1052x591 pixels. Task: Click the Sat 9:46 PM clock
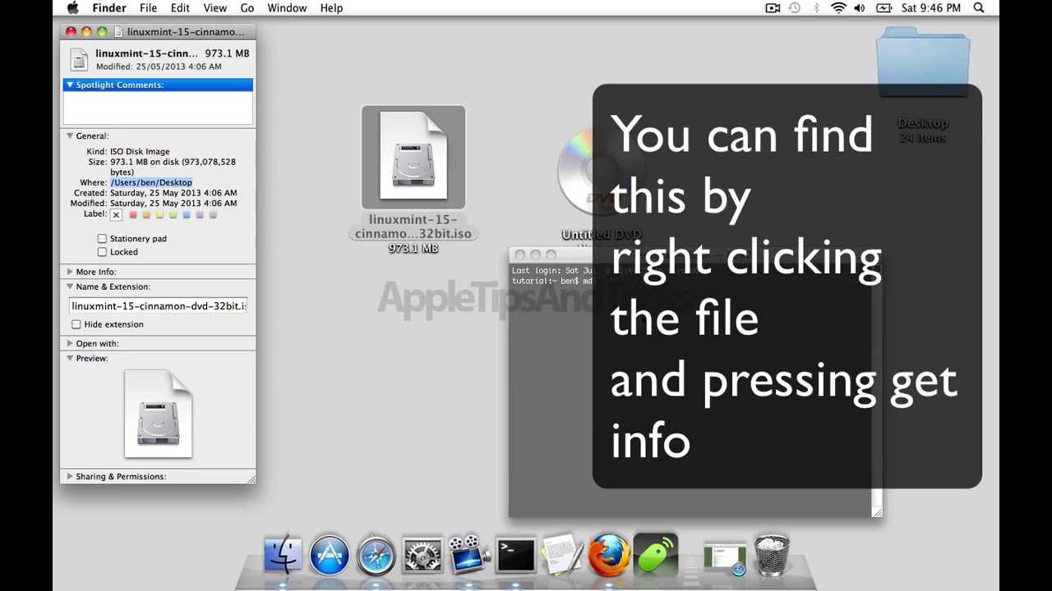(x=930, y=7)
